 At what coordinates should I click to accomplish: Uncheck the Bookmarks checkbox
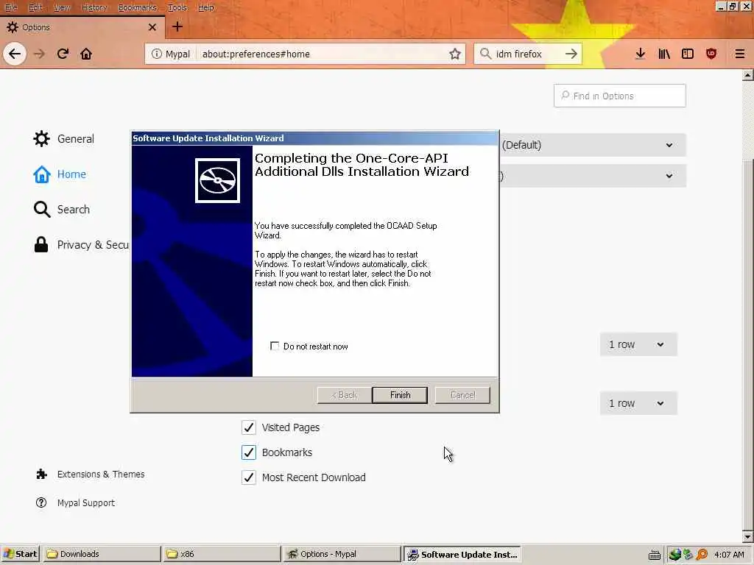(x=249, y=452)
